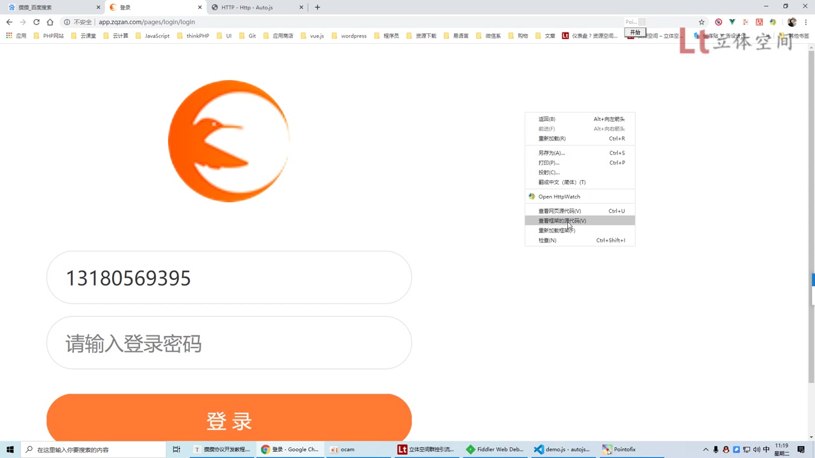The height and width of the screenshot is (458, 815).
Task: Open 立体空间群控引流 taskbar item
Action: [x=426, y=449]
